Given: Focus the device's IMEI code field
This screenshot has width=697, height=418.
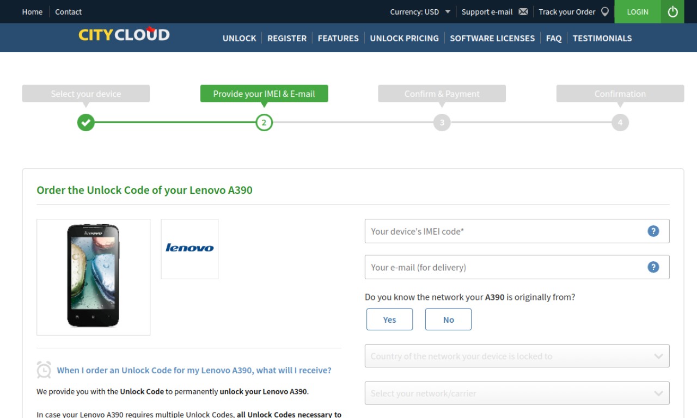Looking at the screenshot, I should pyautogui.click(x=517, y=231).
